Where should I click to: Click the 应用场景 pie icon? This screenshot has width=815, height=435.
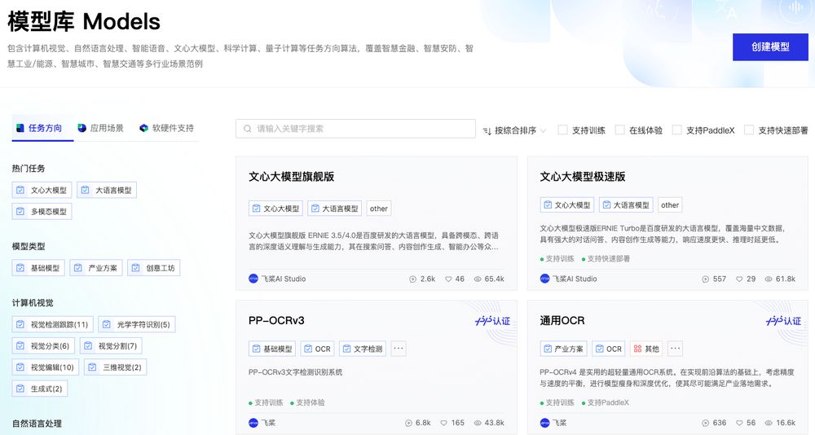(81, 128)
